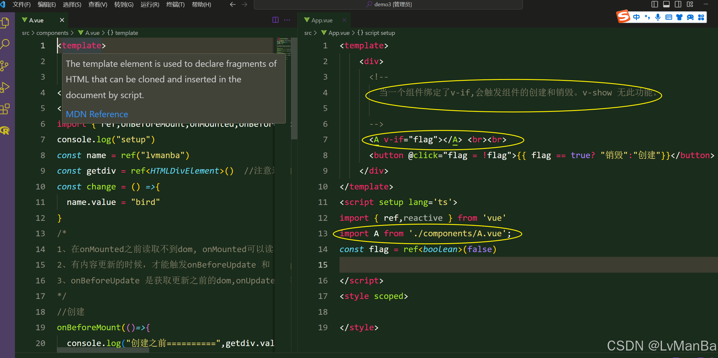718x358 pixels.
Task: Open the Extensions view
Action: click(x=5, y=109)
